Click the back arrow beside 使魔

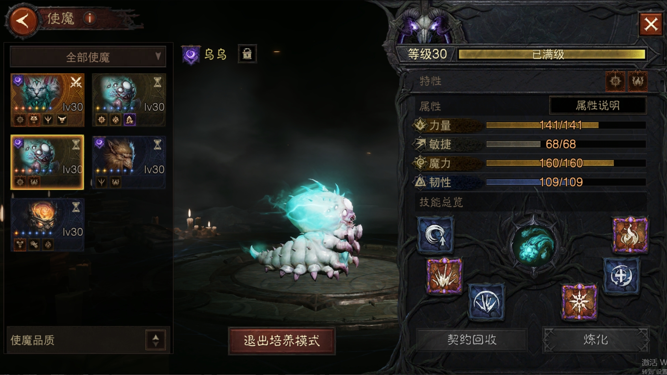[x=22, y=20]
